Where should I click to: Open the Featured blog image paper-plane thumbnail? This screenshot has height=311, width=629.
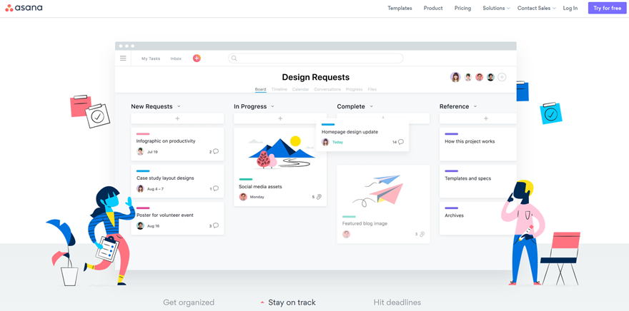[x=378, y=190]
